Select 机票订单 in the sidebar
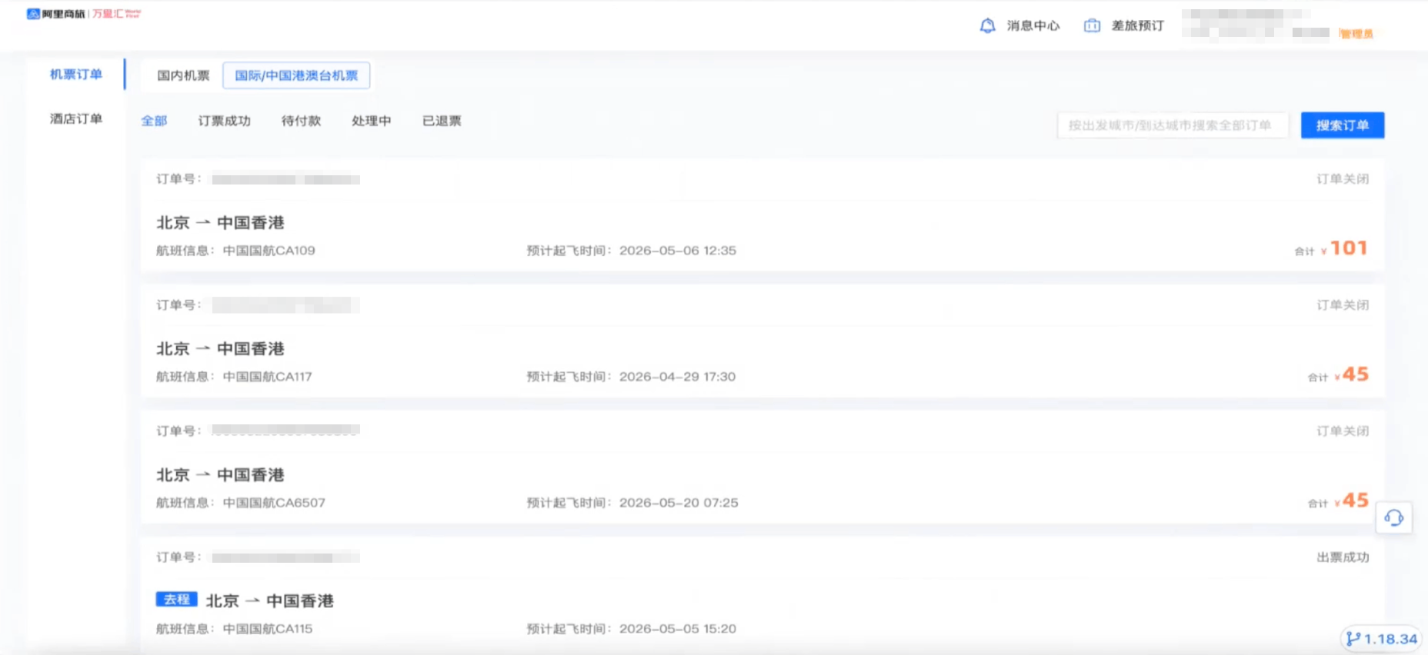This screenshot has height=655, width=1428. point(75,75)
